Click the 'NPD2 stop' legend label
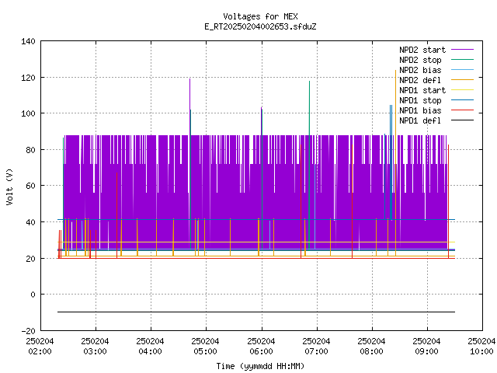 pyautogui.click(x=420, y=60)
